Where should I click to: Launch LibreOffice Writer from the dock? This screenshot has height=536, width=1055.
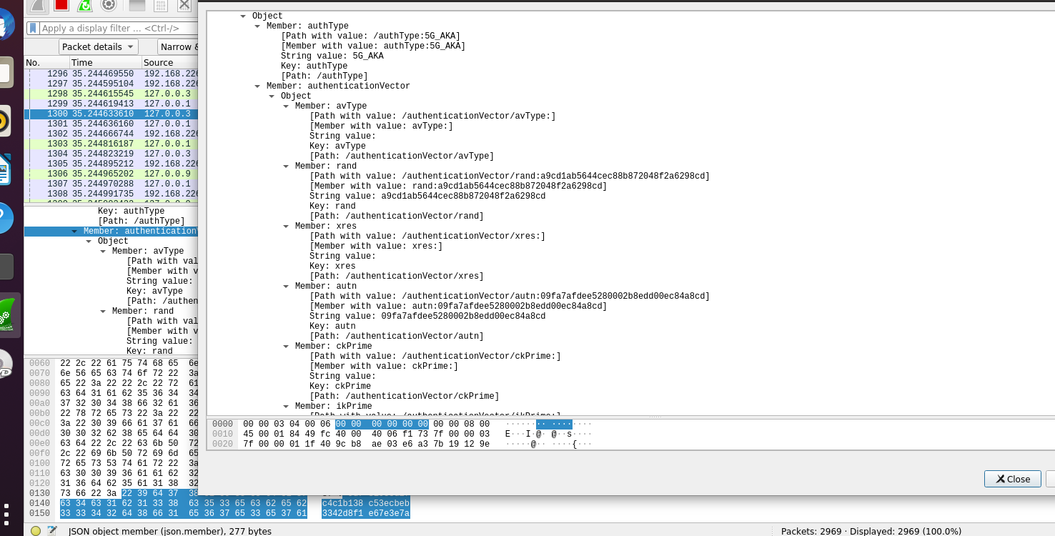[4, 169]
